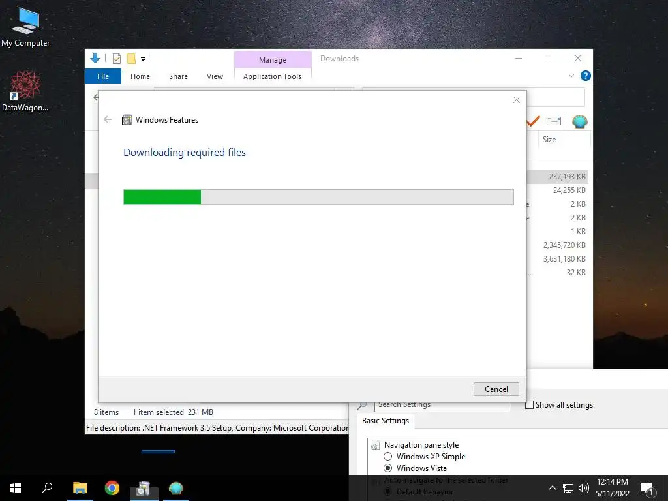This screenshot has width=668, height=501.
Task: Open Customize Quick Access Toolbar dropdown
Action: coord(143,59)
